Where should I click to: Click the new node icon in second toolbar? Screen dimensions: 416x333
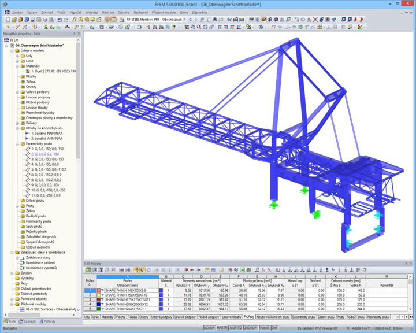click(8, 27)
